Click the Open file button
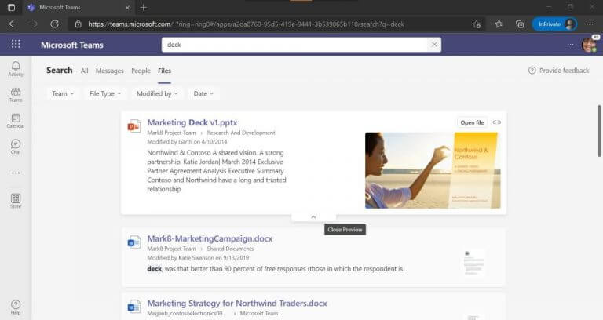The width and height of the screenshot is (603, 320). point(472,122)
